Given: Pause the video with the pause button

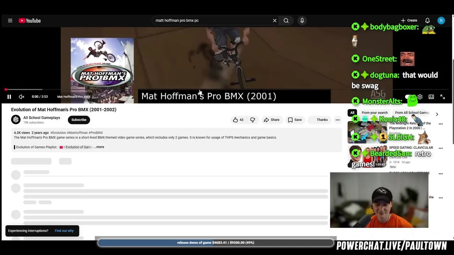Looking at the screenshot, I should [9, 97].
